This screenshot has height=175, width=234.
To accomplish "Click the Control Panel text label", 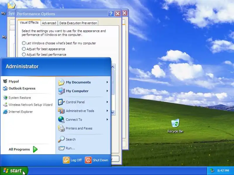I will click(75, 102).
